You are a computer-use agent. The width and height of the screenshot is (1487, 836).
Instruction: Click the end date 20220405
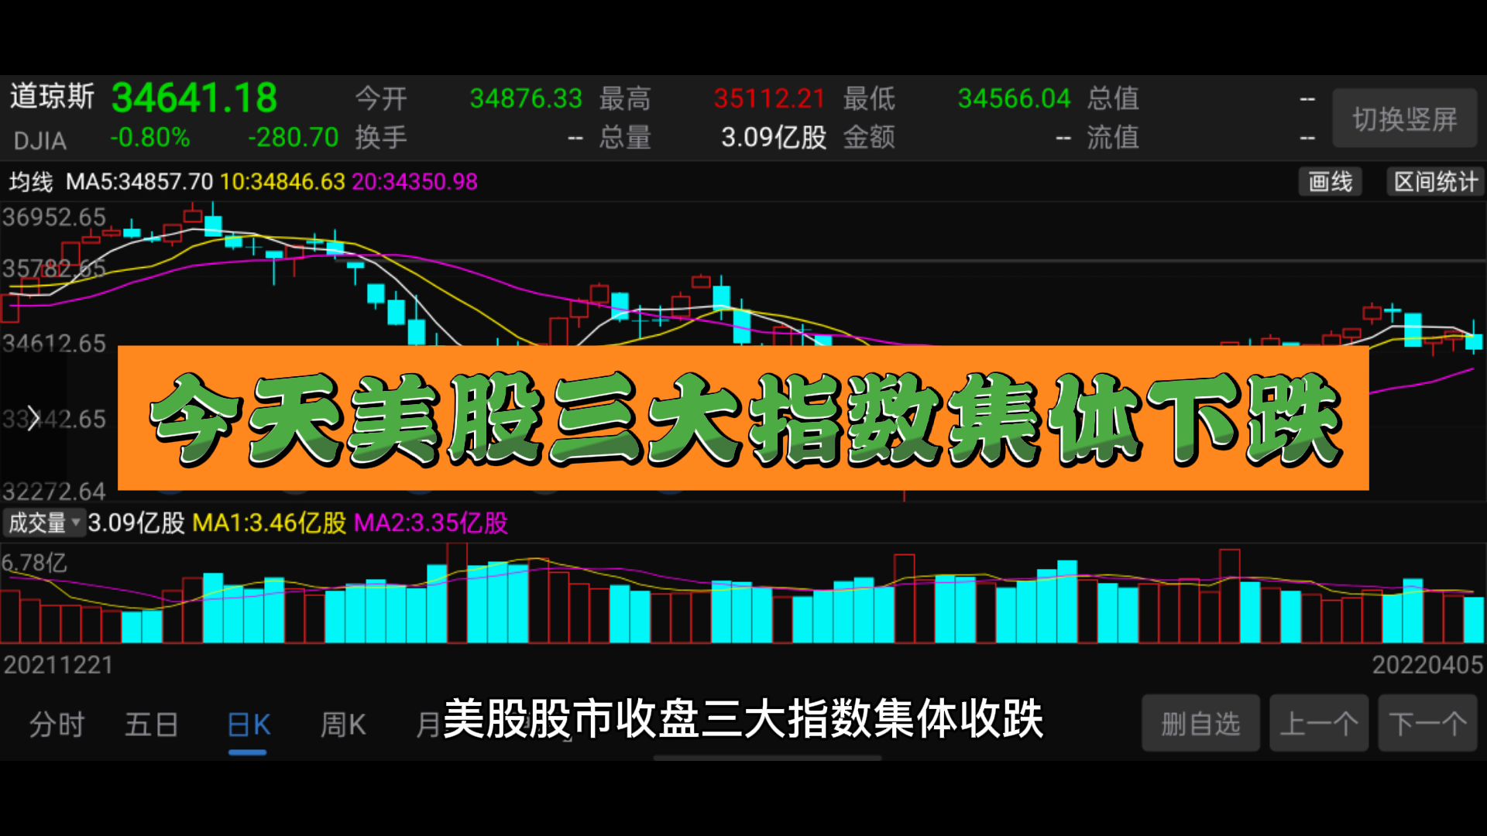tap(1427, 665)
